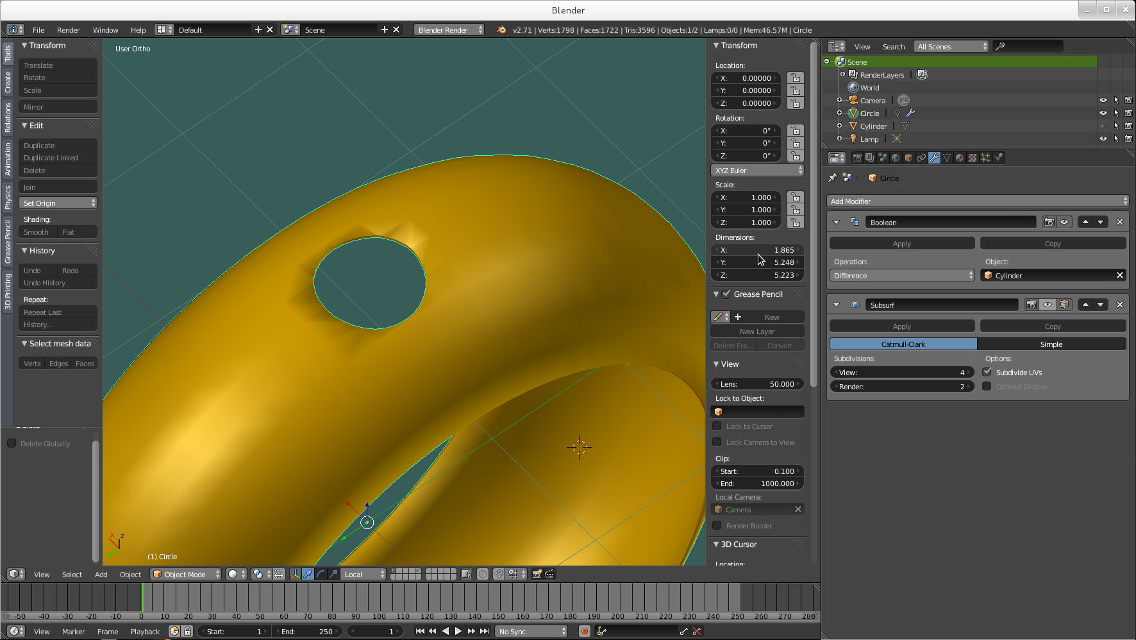Image resolution: width=1136 pixels, height=640 pixels.
Task: Uncheck Subdivide UVs option
Action: (x=987, y=372)
